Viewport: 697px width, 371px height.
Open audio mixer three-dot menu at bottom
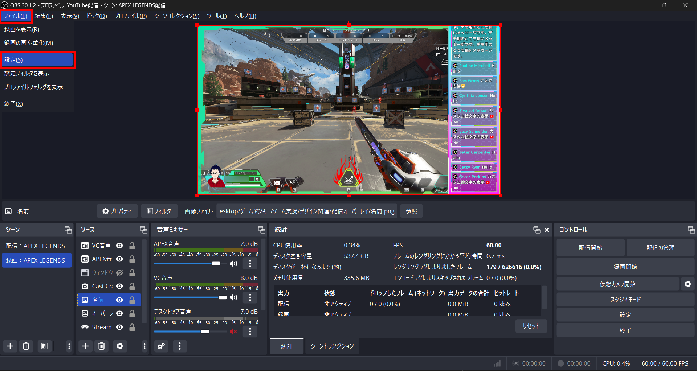[x=180, y=346]
